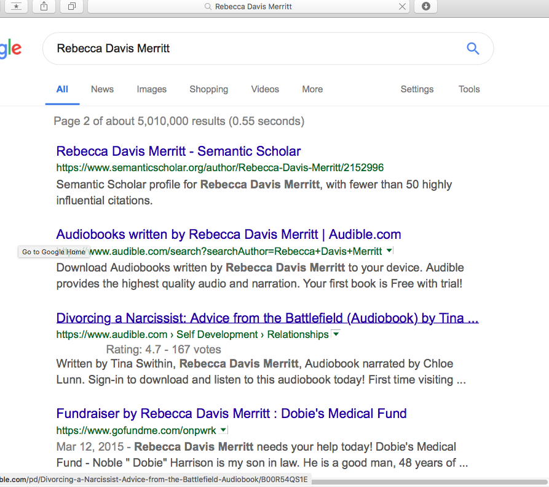Click into the Google search input field

(x=246, y=49)
